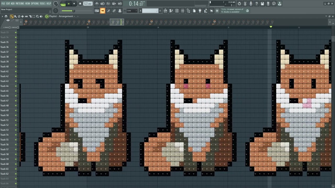Select the playlist Delete tool
This screenshot has height=188, width=335.
(19, 16)
